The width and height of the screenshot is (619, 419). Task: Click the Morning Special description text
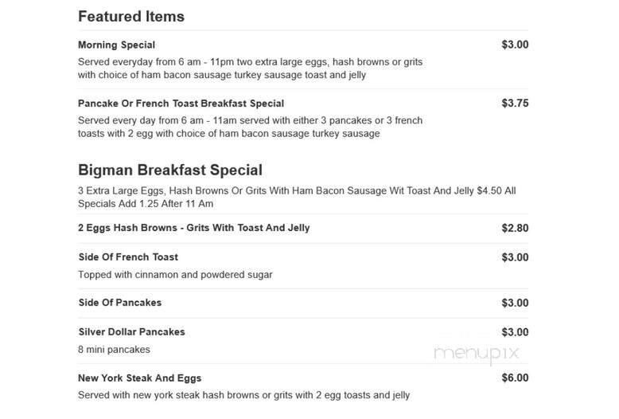pos(251,69)
